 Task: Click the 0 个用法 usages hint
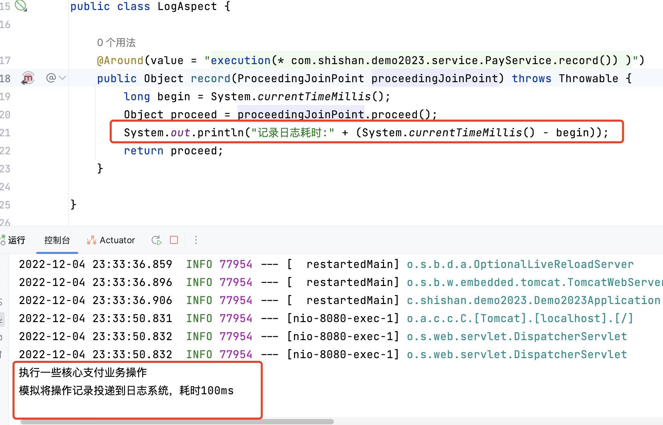116,43
